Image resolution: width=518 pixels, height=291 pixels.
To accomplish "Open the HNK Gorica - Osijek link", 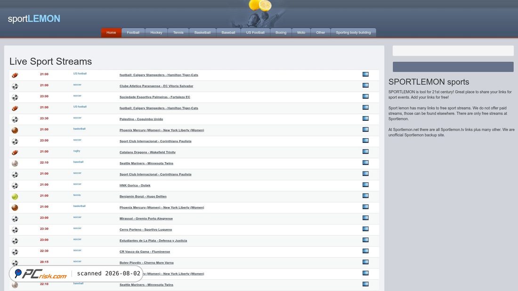I will (x=135, y=185).
